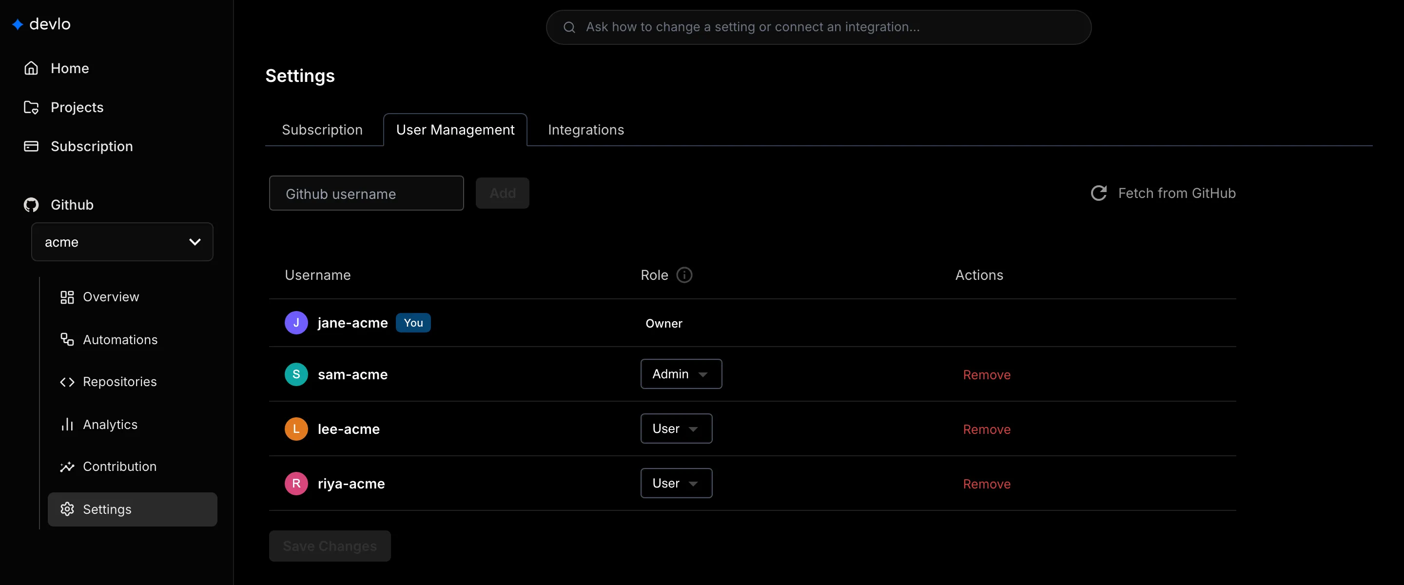Click the Overview grid icon
1404x585 pixels.
[67, 297]
